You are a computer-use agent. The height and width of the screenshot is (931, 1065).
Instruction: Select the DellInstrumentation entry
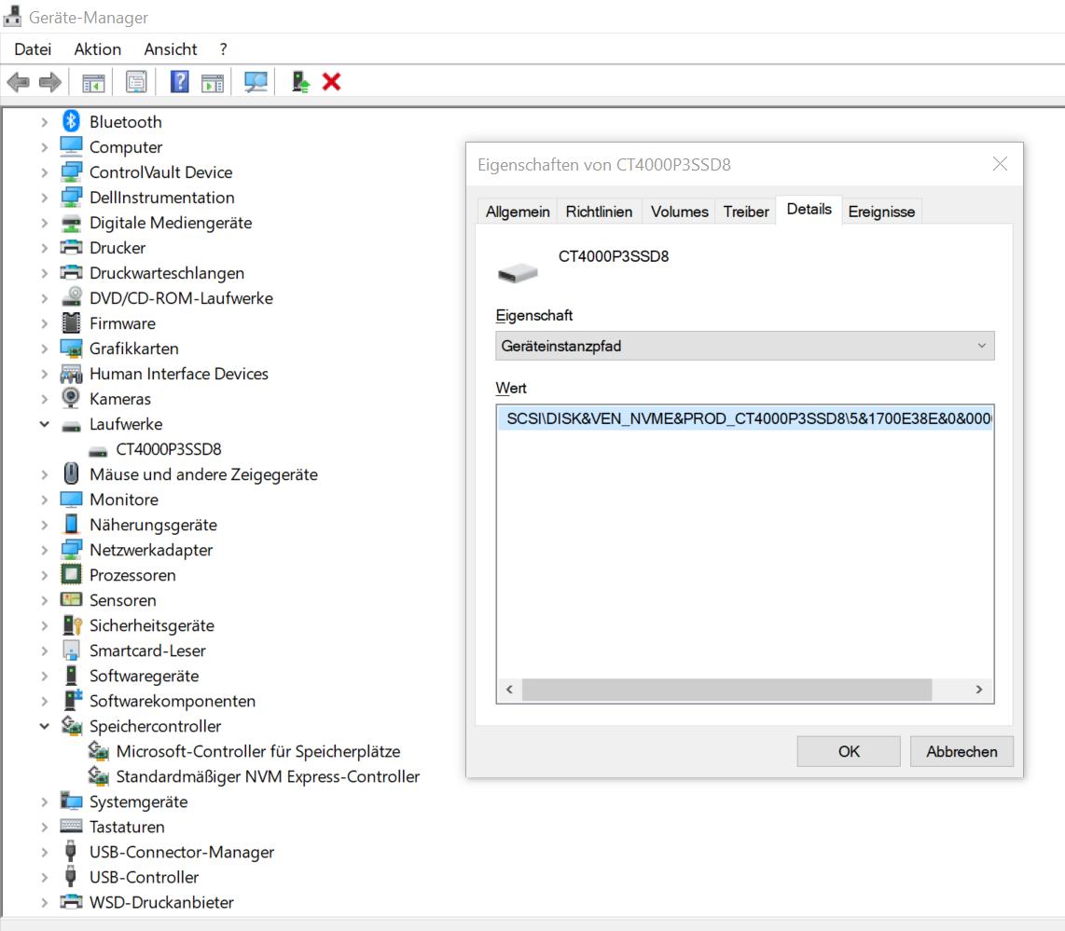161,198
